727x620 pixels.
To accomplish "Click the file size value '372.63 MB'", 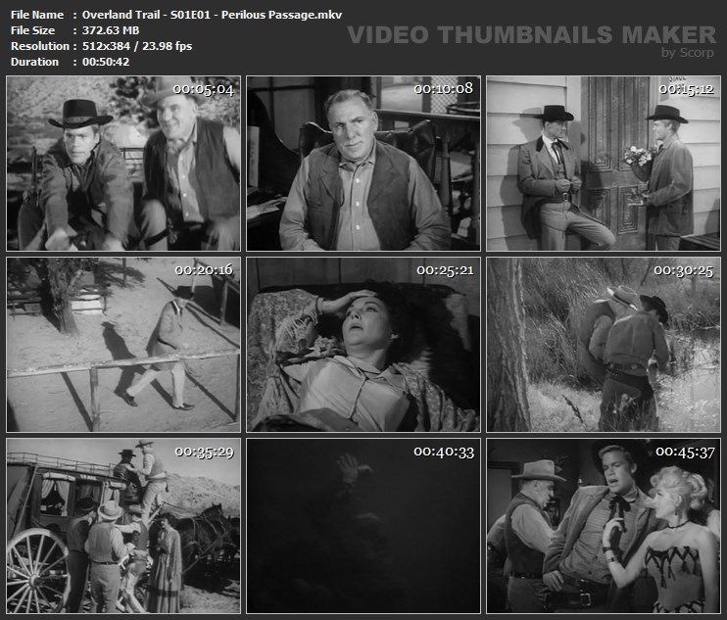I will (x=111, y=30).
